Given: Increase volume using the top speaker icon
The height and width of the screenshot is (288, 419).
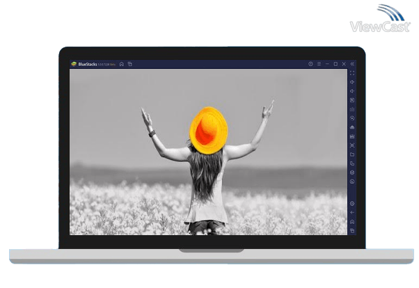Looking at the screenshot, I should [x=352, y=82].
